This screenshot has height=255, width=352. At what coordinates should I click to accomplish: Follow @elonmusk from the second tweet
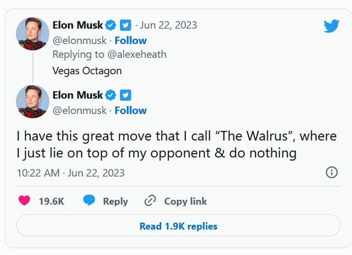pyautogui.click(x=131, y=110)
